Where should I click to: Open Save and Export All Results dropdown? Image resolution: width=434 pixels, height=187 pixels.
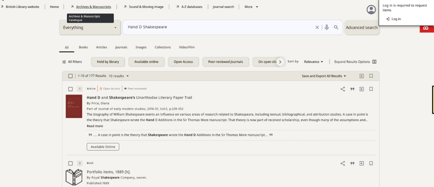(324, 76)
